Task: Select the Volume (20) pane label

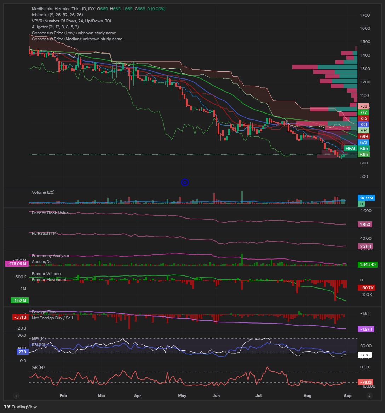Action: 43,192
